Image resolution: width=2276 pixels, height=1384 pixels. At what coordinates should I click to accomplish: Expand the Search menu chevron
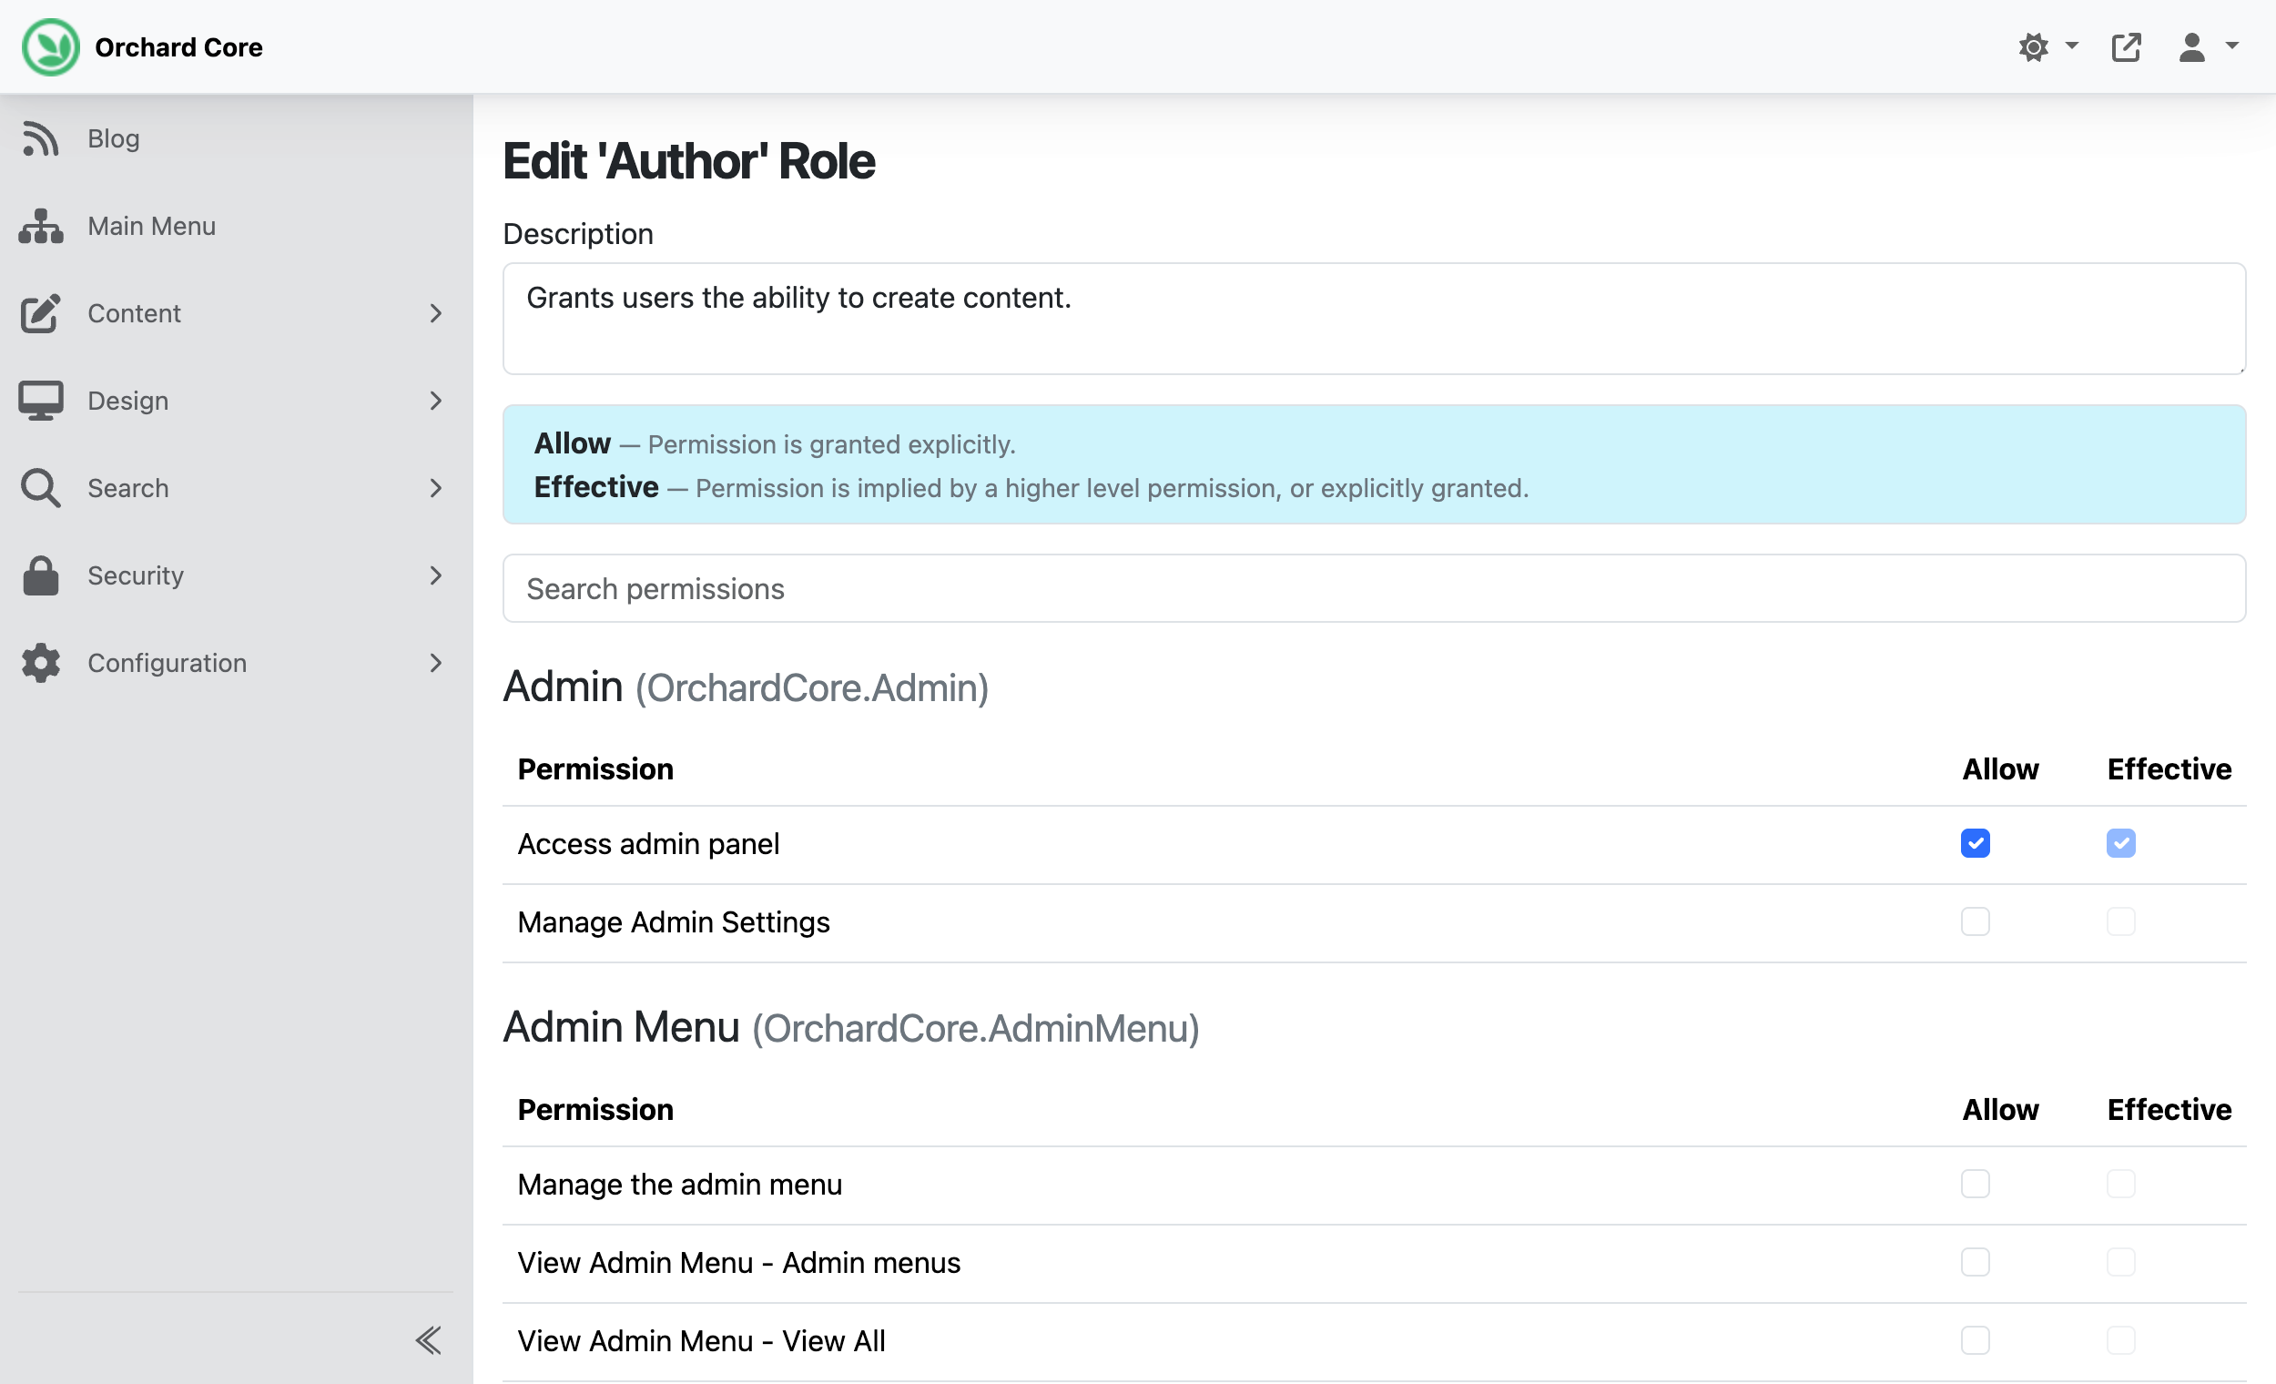coord(436,488)
